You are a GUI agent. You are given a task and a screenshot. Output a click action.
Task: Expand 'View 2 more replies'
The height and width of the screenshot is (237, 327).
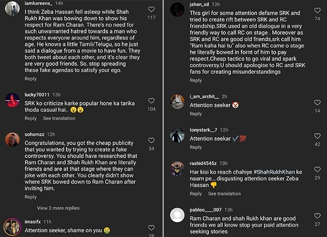[x=58, y=208]
